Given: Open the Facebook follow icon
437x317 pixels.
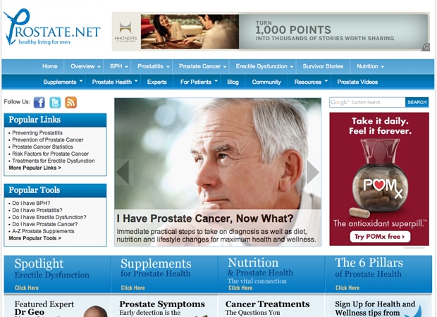Looking at the screenshot, I should pos(39,103).
